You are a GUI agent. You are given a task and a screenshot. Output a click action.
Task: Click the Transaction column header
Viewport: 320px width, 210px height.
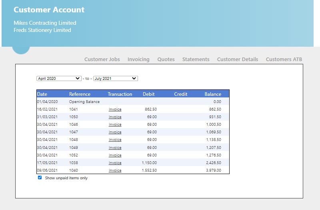pyautogui.click(x=120, y=94)
